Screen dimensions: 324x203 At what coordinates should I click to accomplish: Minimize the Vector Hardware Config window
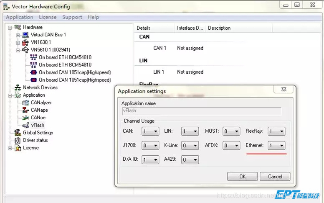coord(286,5)
